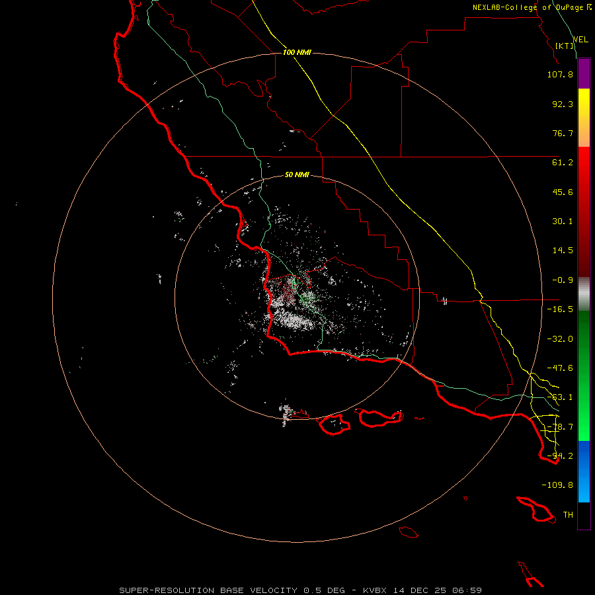Image resolution: width=595 pixels, height=595 pixels.
Task: Click the NEXLAB-College of DuPage label
Action: 532,7
